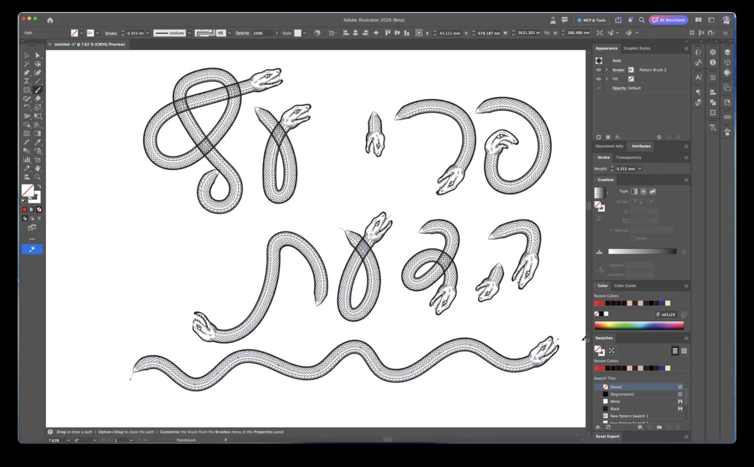
Task: Open the Links panel icon
Action: 727,117
